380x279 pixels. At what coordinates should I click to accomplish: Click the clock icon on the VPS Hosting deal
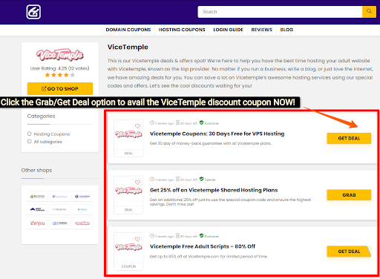152,122
